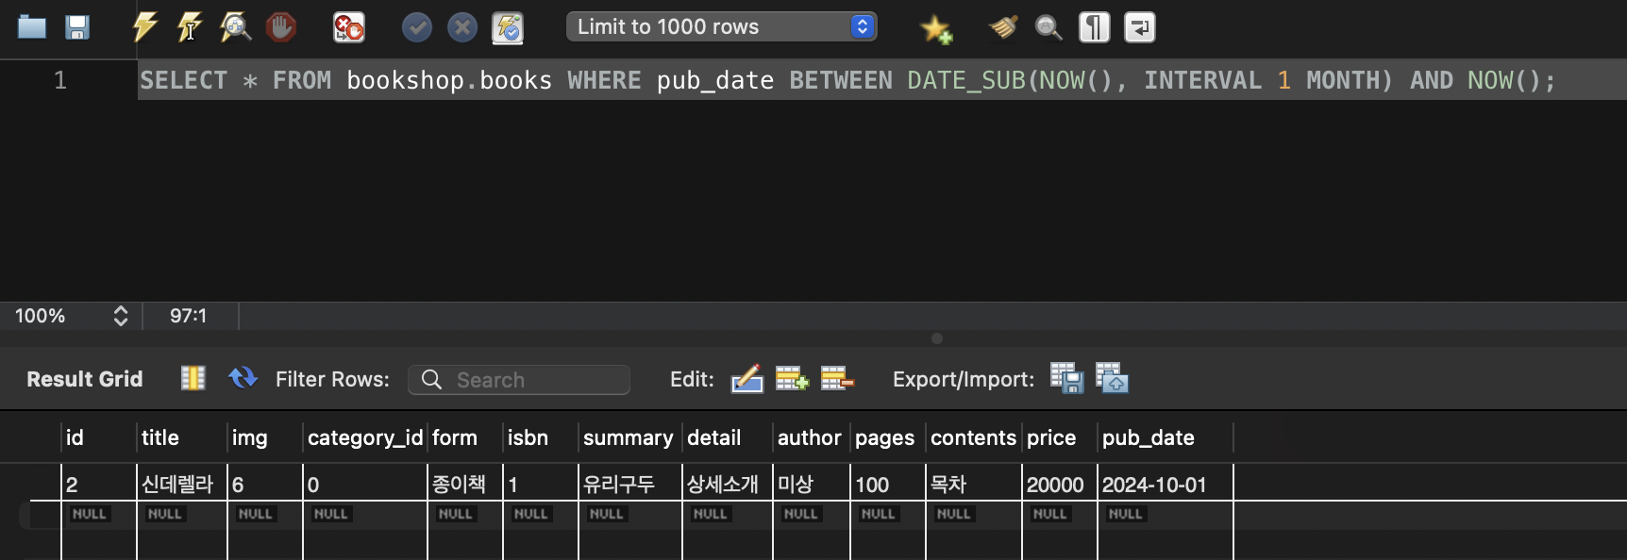Export recordset to external file icon
Image resolution: width=1627 pixels, height=560 pixels.
[1066, 378]
